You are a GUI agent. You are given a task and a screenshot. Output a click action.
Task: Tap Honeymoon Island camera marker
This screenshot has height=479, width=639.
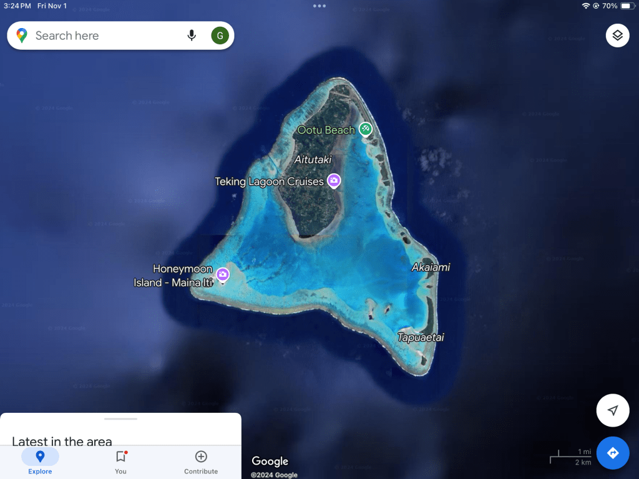(223, 275)
